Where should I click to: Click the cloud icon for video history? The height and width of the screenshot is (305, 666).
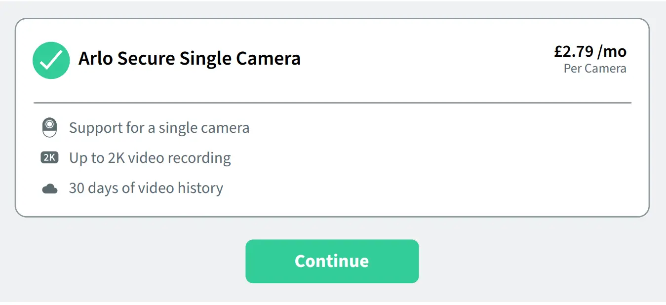point(49,187)
